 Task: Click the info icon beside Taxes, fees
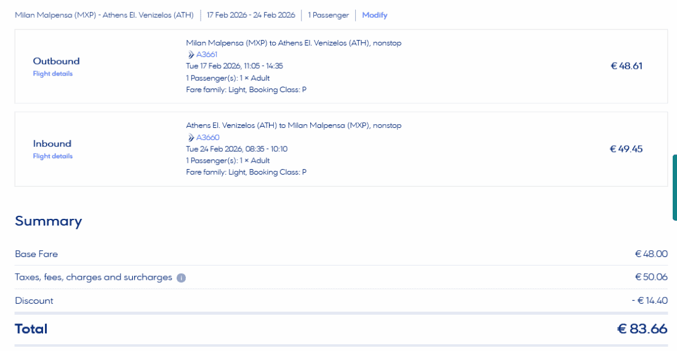tap(181, 278)
